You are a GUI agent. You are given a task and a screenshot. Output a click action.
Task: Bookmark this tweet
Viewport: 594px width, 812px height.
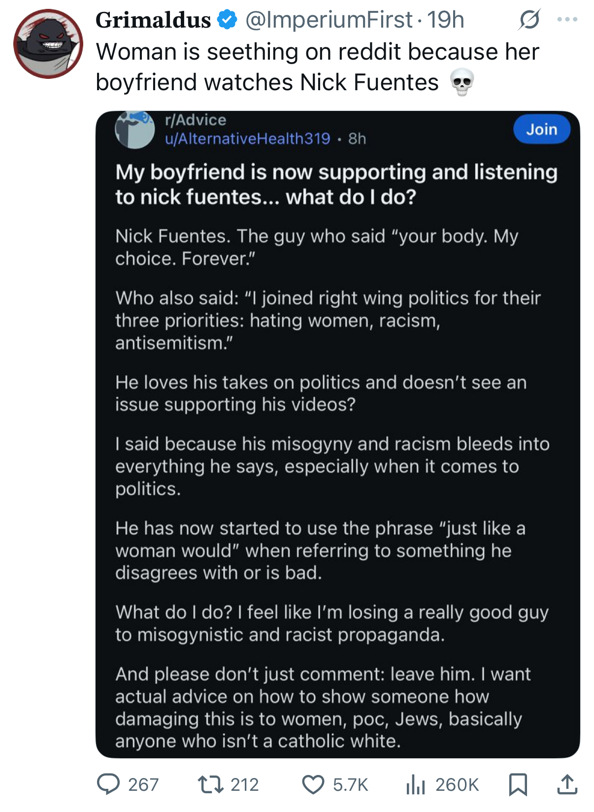tap(518, 784)
